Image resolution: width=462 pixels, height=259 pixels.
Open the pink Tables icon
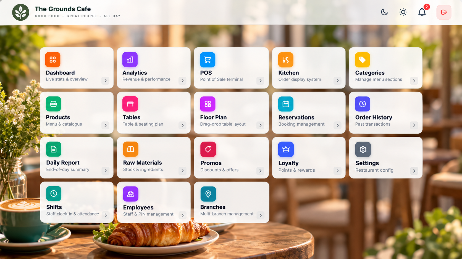(130, 104)
